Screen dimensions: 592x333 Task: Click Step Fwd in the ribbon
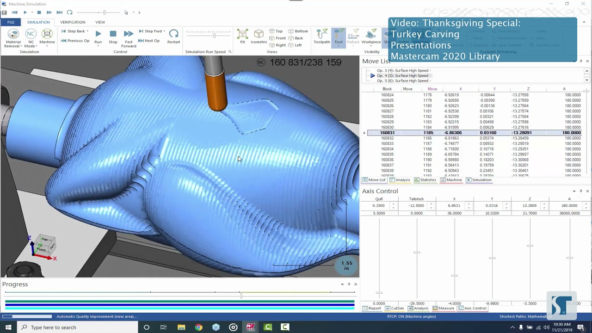click(150, 31)
